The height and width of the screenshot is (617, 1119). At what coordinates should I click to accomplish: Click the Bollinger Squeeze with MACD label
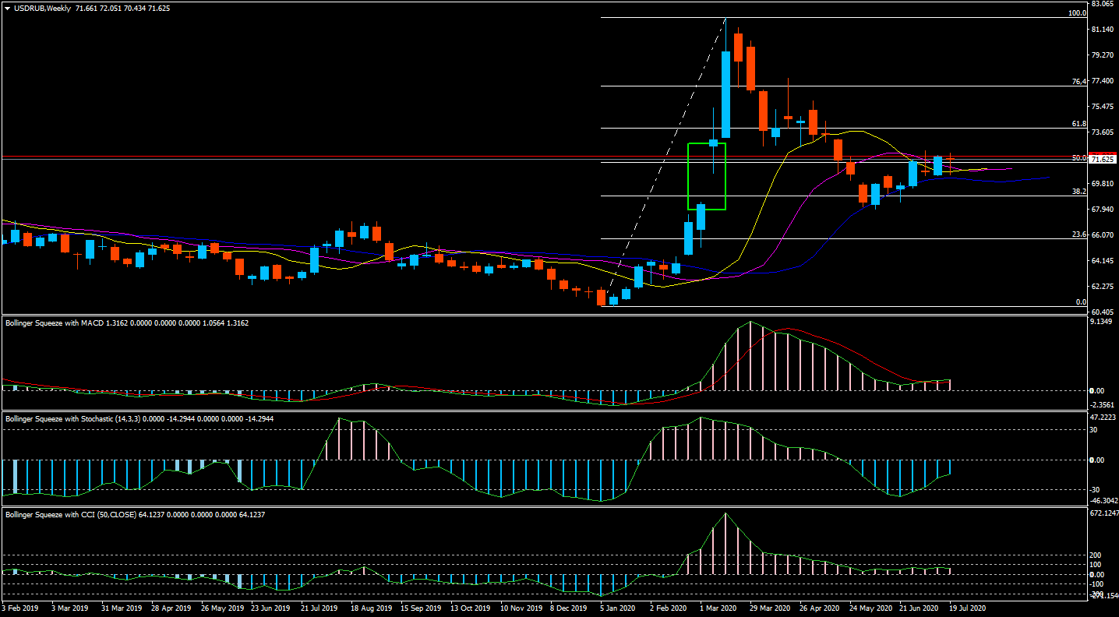(54, 323)
